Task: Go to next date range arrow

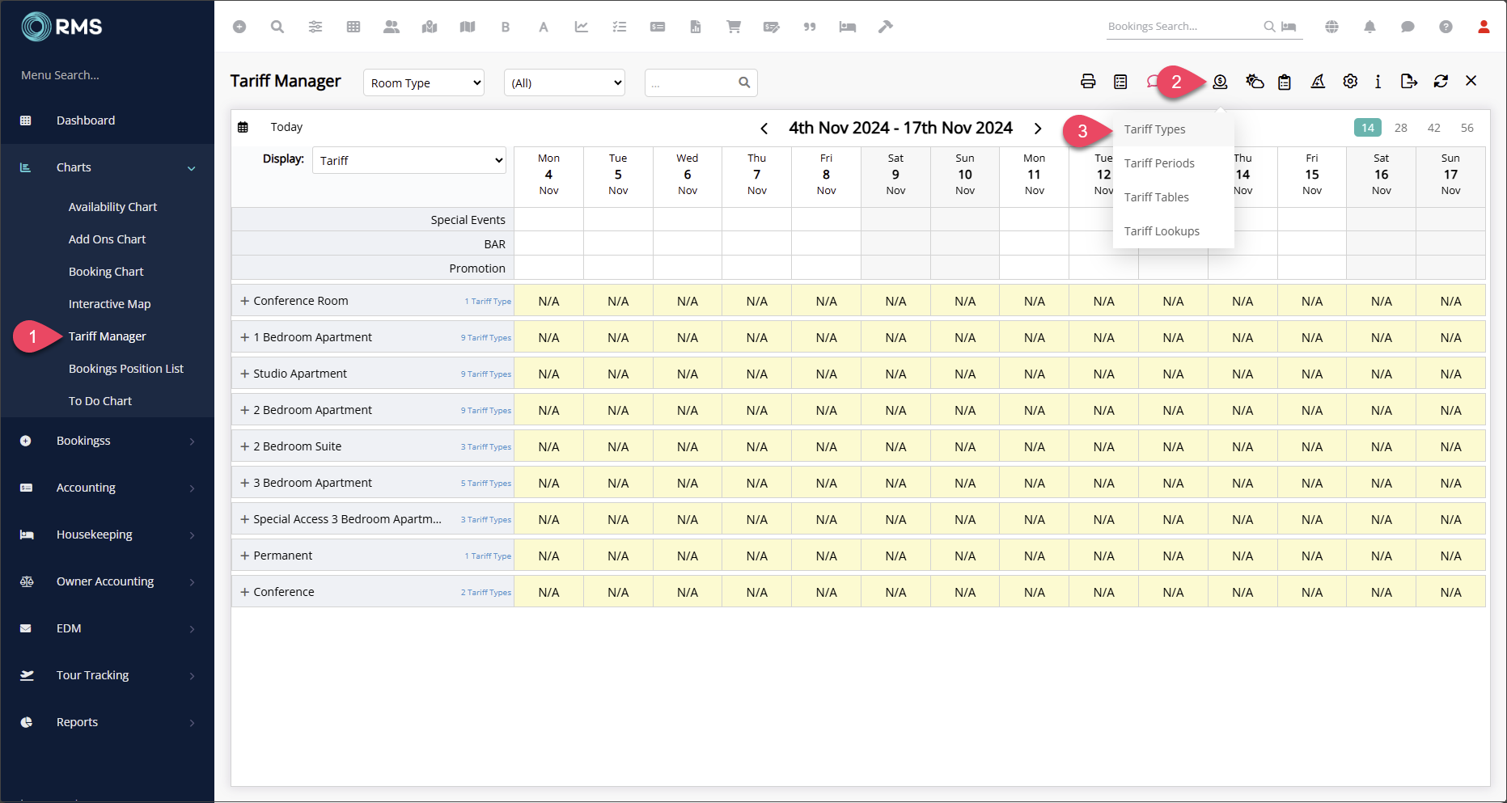Action: pyautogui.click(x=1038, y=129)
